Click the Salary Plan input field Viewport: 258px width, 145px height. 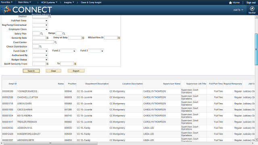[36, 33]
